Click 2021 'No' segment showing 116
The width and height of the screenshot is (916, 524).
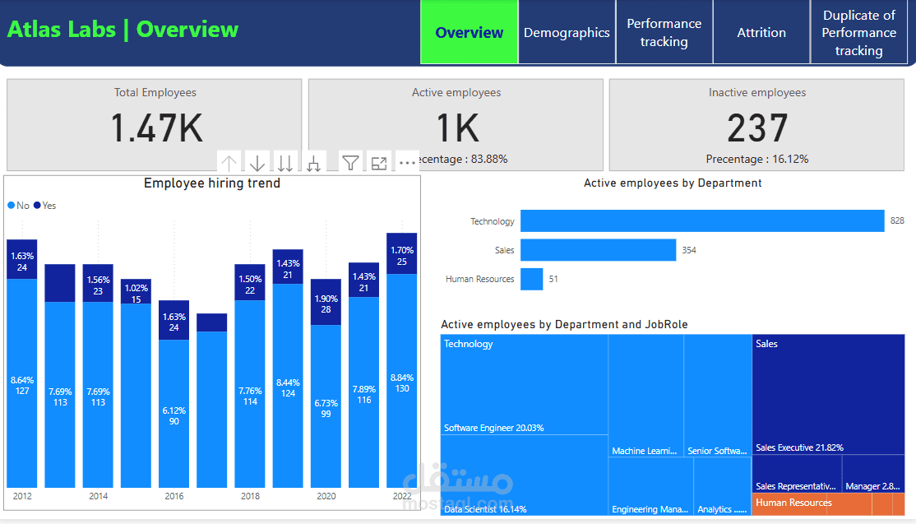tap(364, 392)
